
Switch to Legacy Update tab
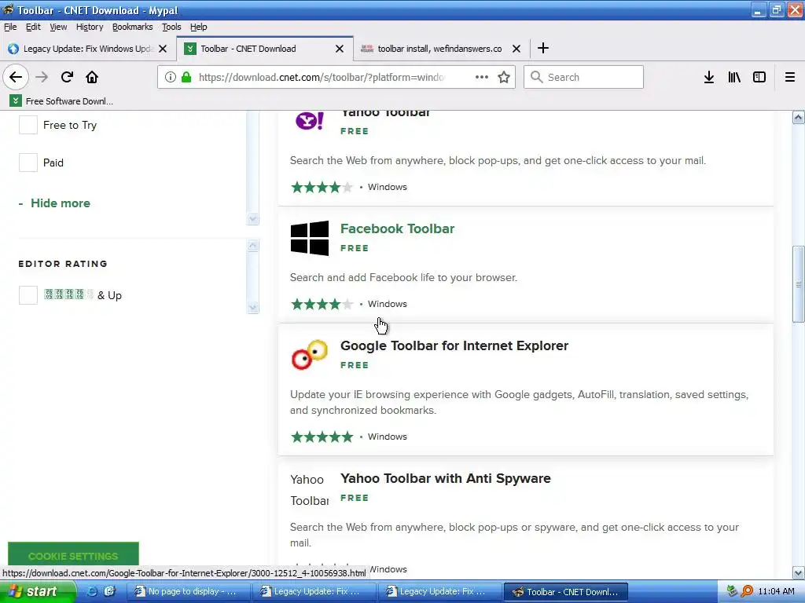pos(88,49)
